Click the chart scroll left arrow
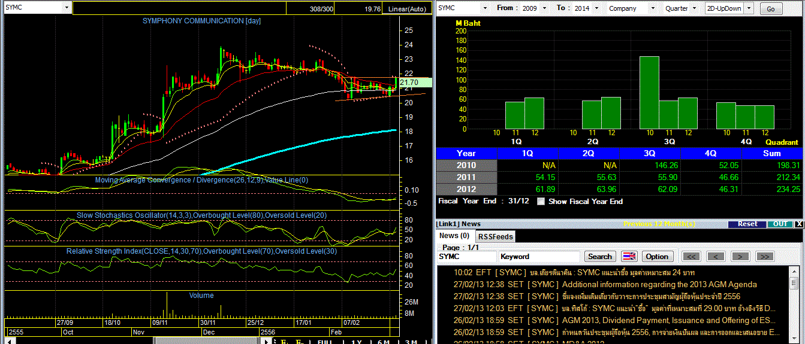 [x=8, y=341]
